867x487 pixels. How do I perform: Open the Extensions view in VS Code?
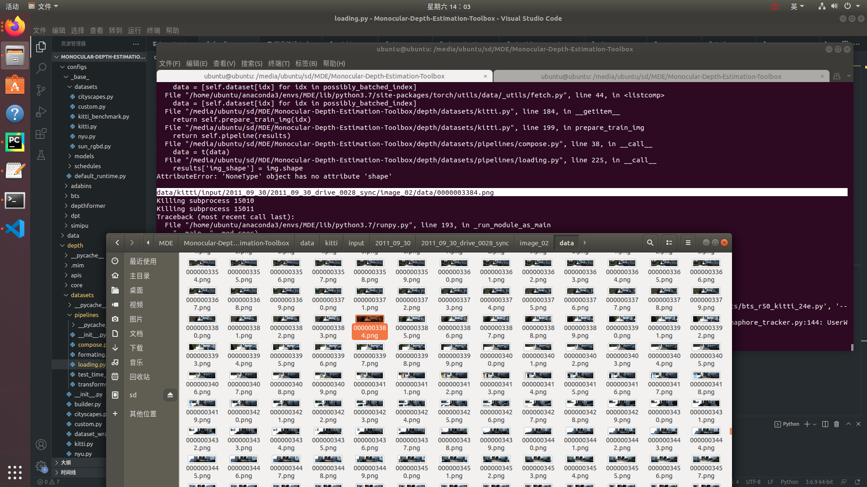tap(41, 133)
